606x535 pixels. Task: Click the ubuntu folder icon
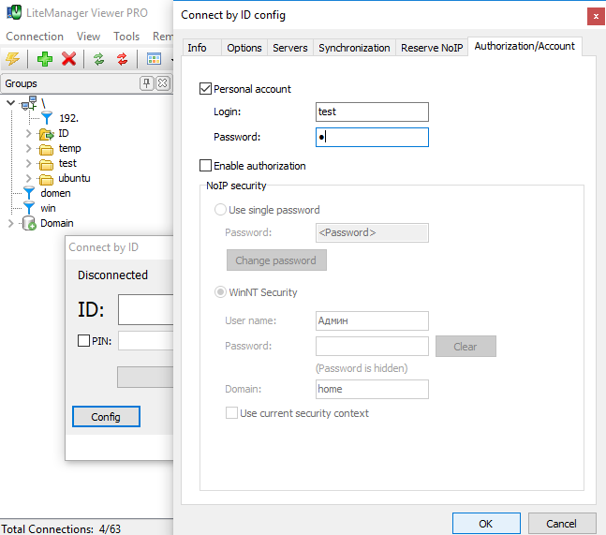47,179
